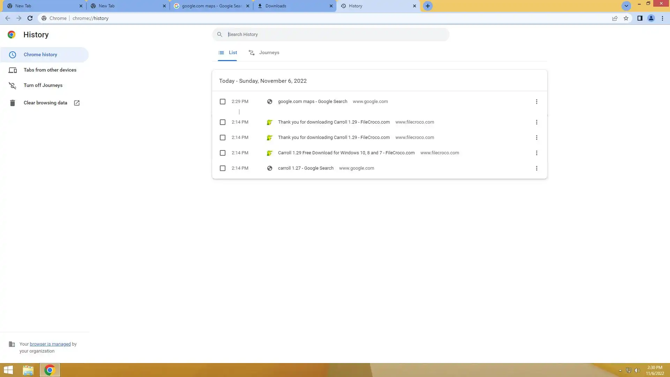This screenshot has height=377, width=670.
Task: Open Chrome's three-dot main menu
Action: 662,18
